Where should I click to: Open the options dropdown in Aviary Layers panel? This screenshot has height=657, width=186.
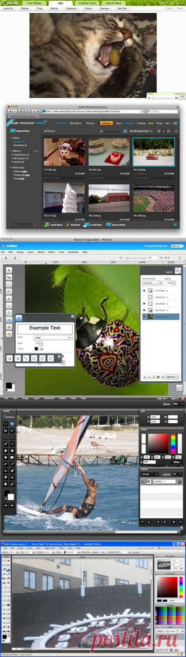tap(172, 377)
